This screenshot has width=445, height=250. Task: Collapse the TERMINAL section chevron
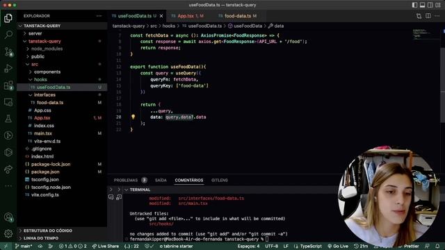point(127,190)
